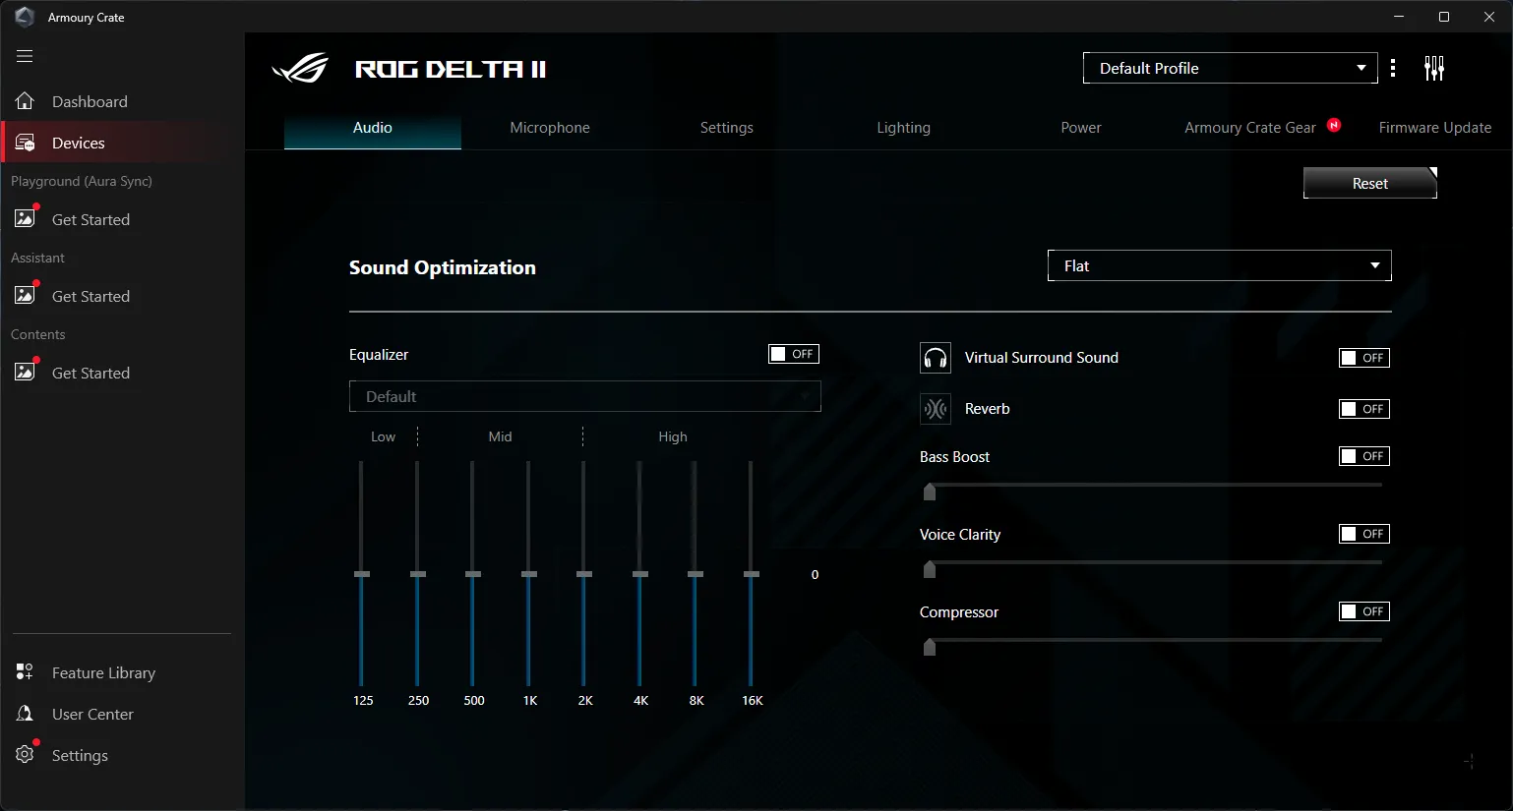
Task: Click the Compressor slider handle
Action: tap(930, 647)
